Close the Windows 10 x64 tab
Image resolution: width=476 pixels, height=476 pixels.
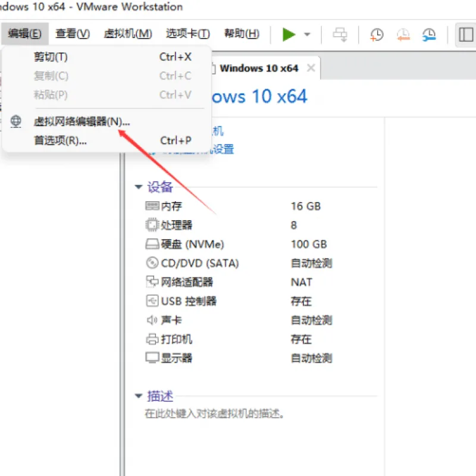click(311, 68)
